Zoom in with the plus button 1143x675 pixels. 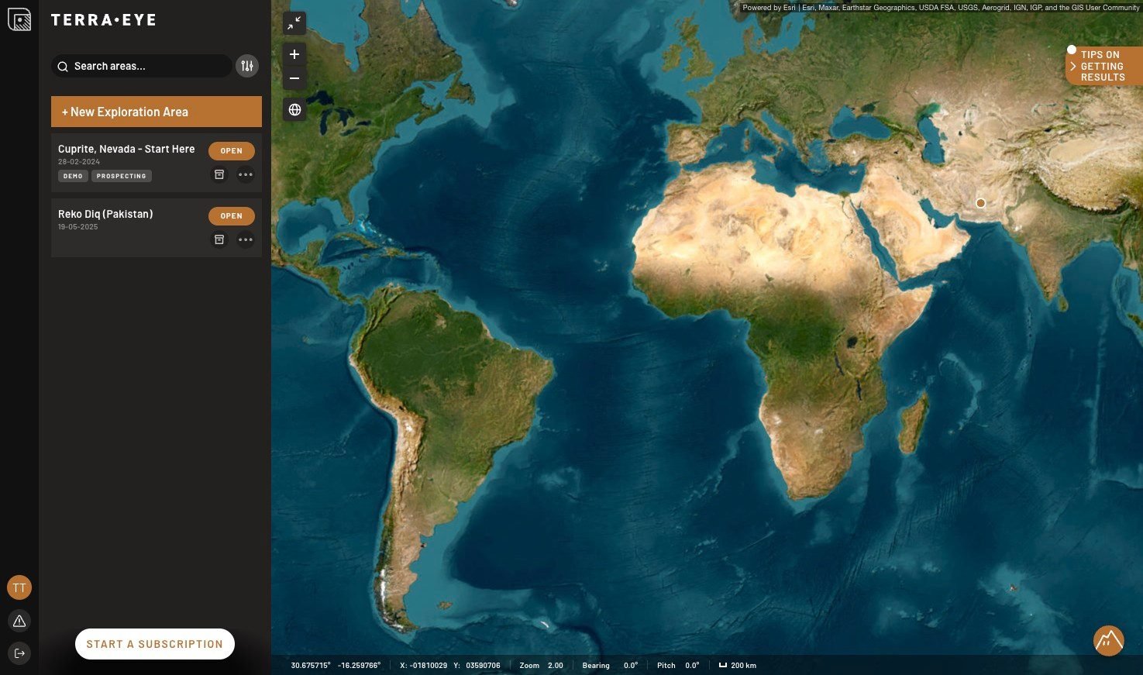point(294,54)
